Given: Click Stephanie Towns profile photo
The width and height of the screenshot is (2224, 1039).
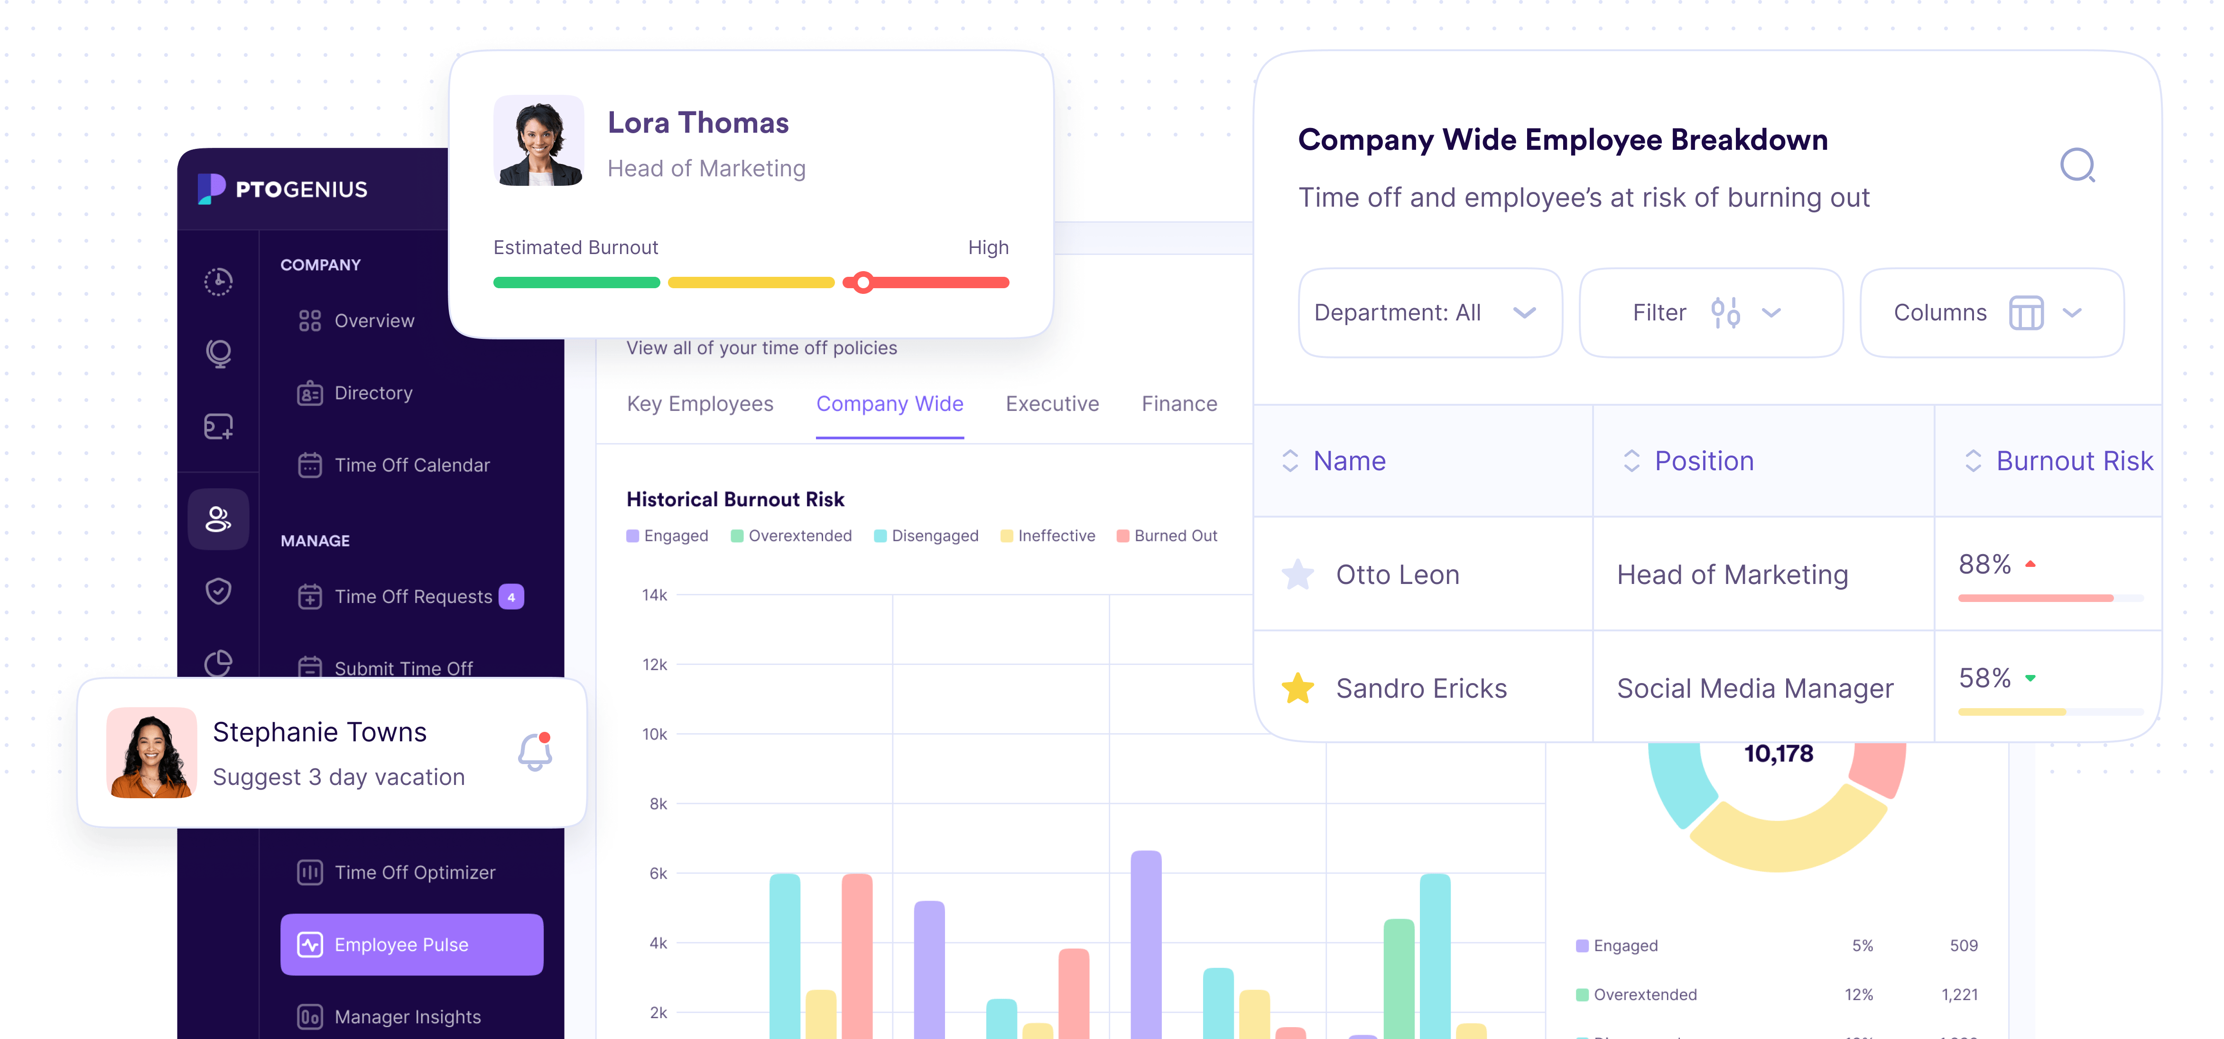Looking at the screenshot, I should (152, 753).
